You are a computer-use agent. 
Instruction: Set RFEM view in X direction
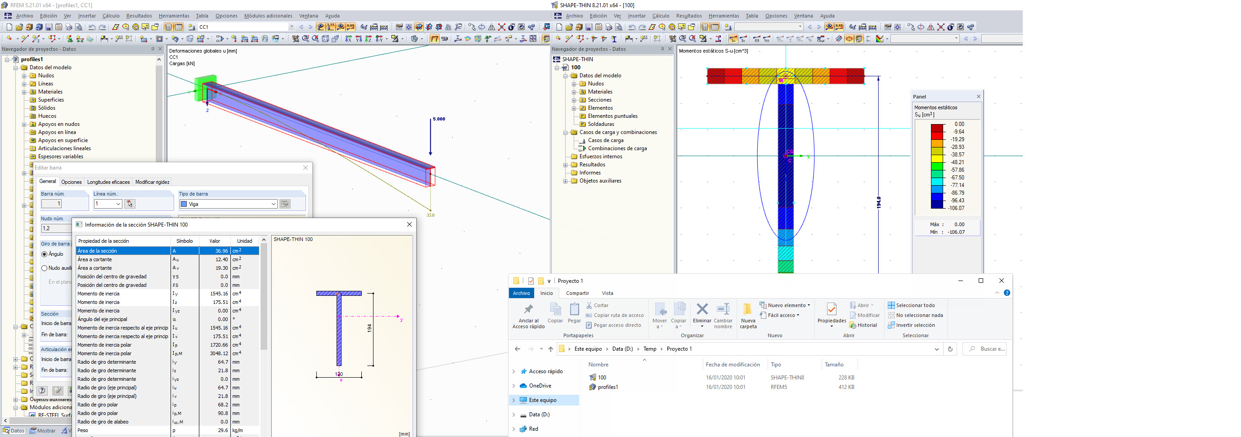(x=348, y=39)
